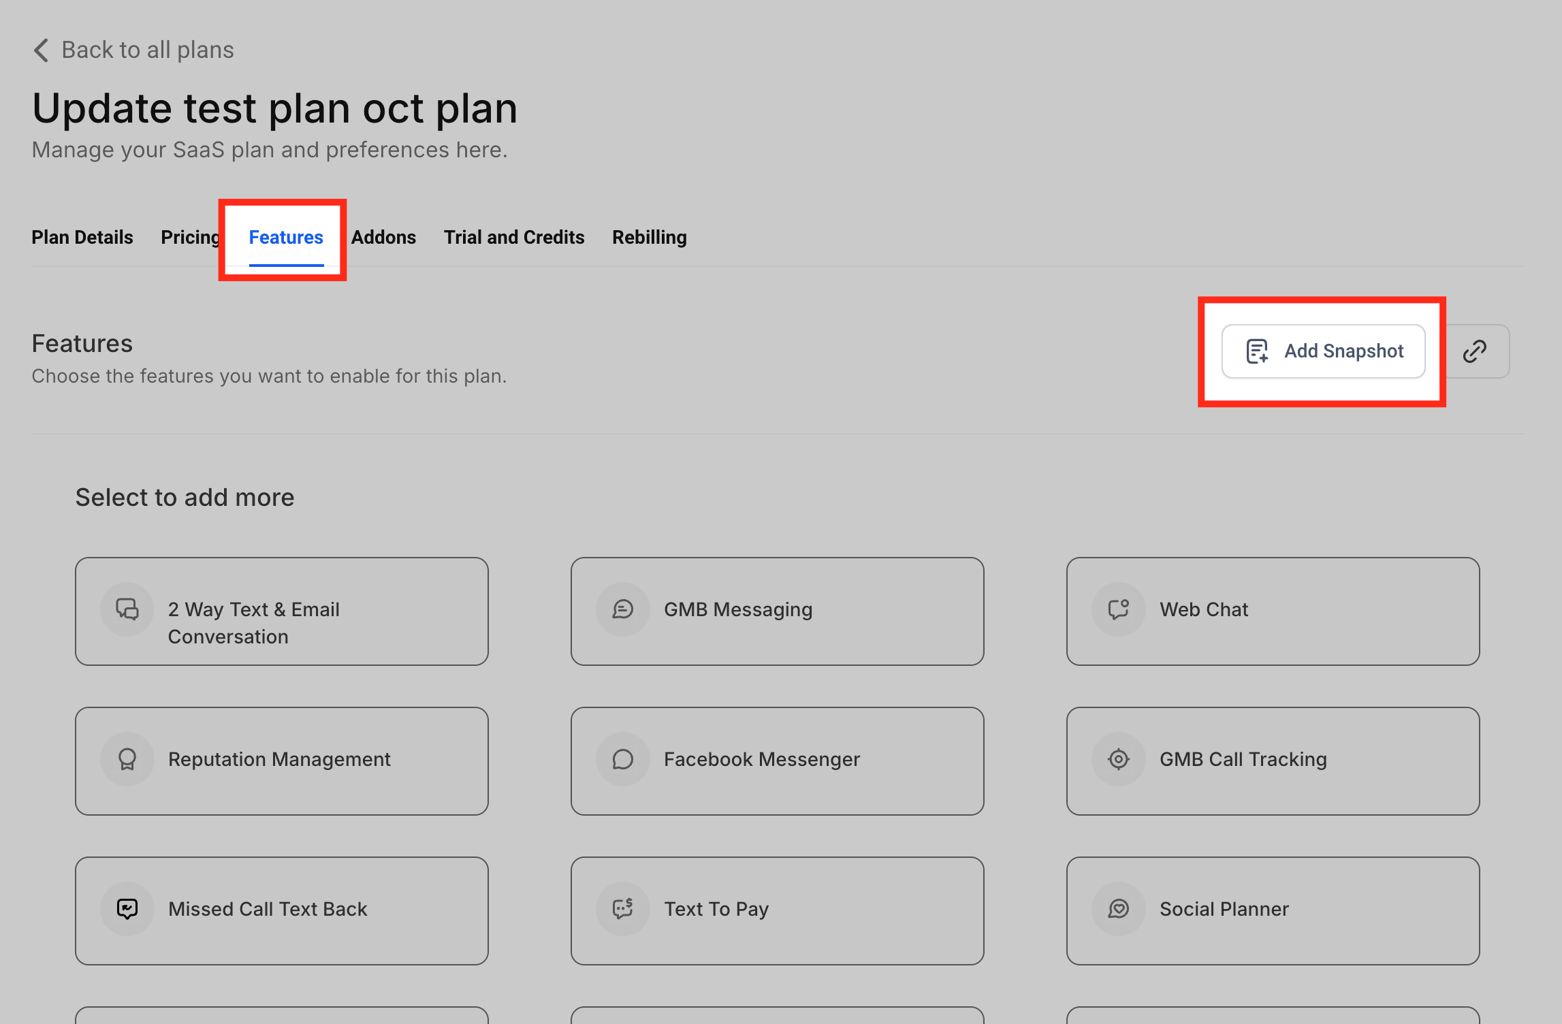Screen dimensions: 1562x1024
Task: Click the Social Planner heart bubble icon
Action: pyautogui.click(x=1119, y=909)
